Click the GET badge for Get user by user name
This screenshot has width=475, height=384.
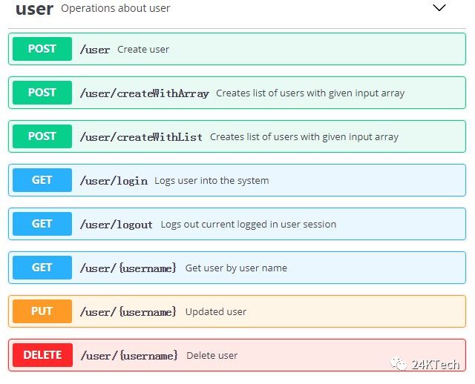click(42, 268)
